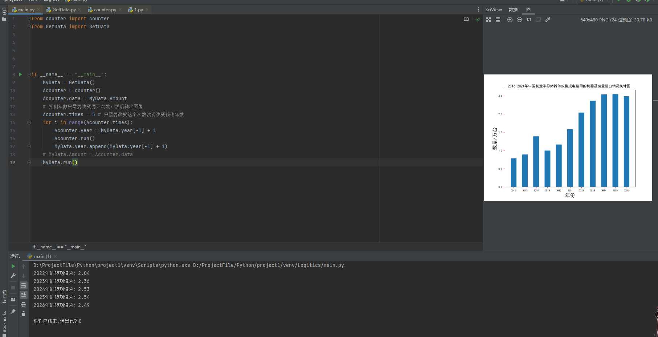This screenshot has width=658, height=337.
Task: Click run gutter arrow on line 8
Action: tap(20, 74)
